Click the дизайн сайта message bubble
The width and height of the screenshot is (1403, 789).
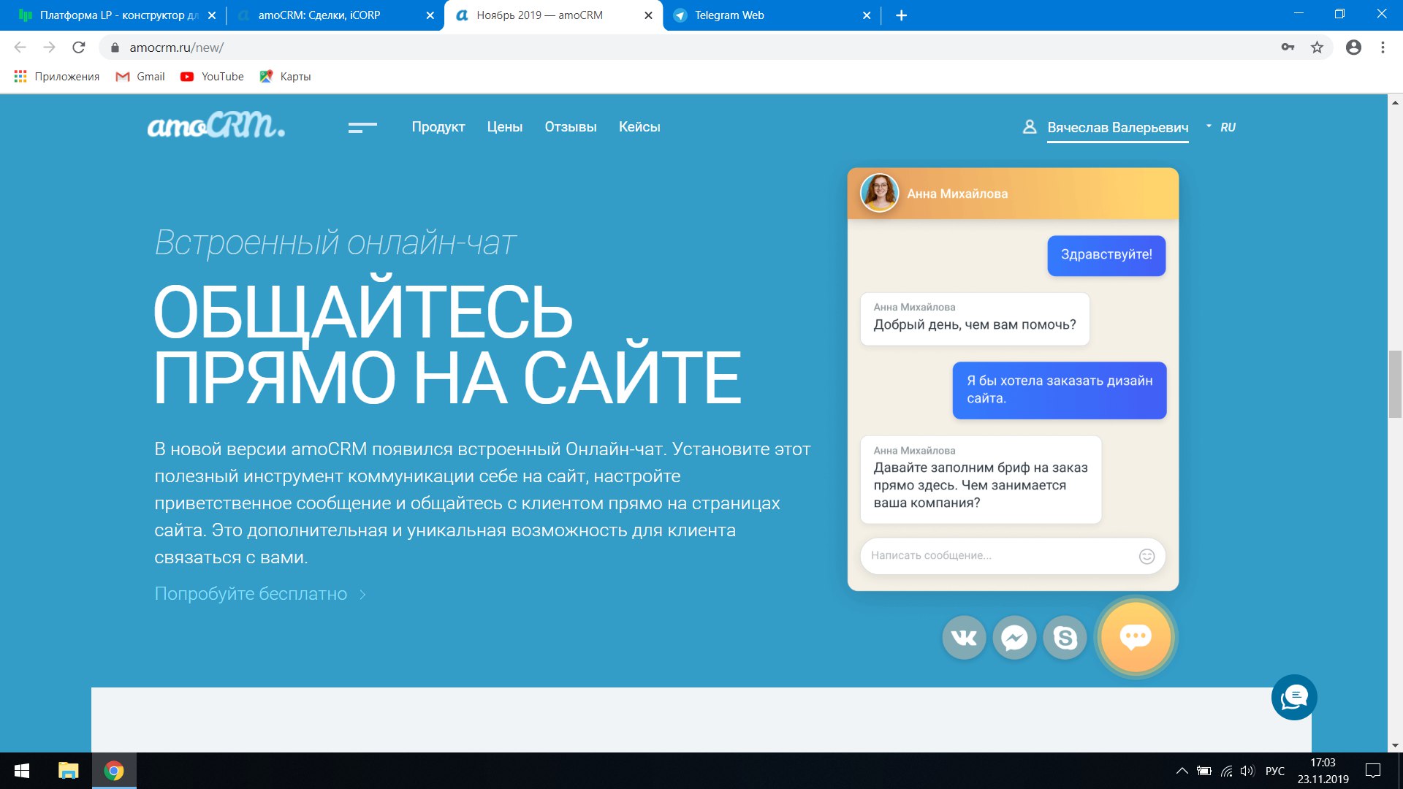[1060, 390]
